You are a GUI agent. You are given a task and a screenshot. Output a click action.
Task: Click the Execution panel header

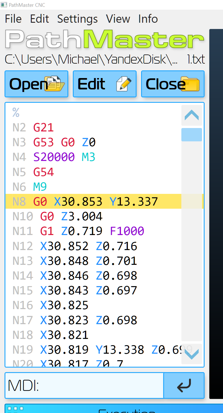click(x=114, y=409)
